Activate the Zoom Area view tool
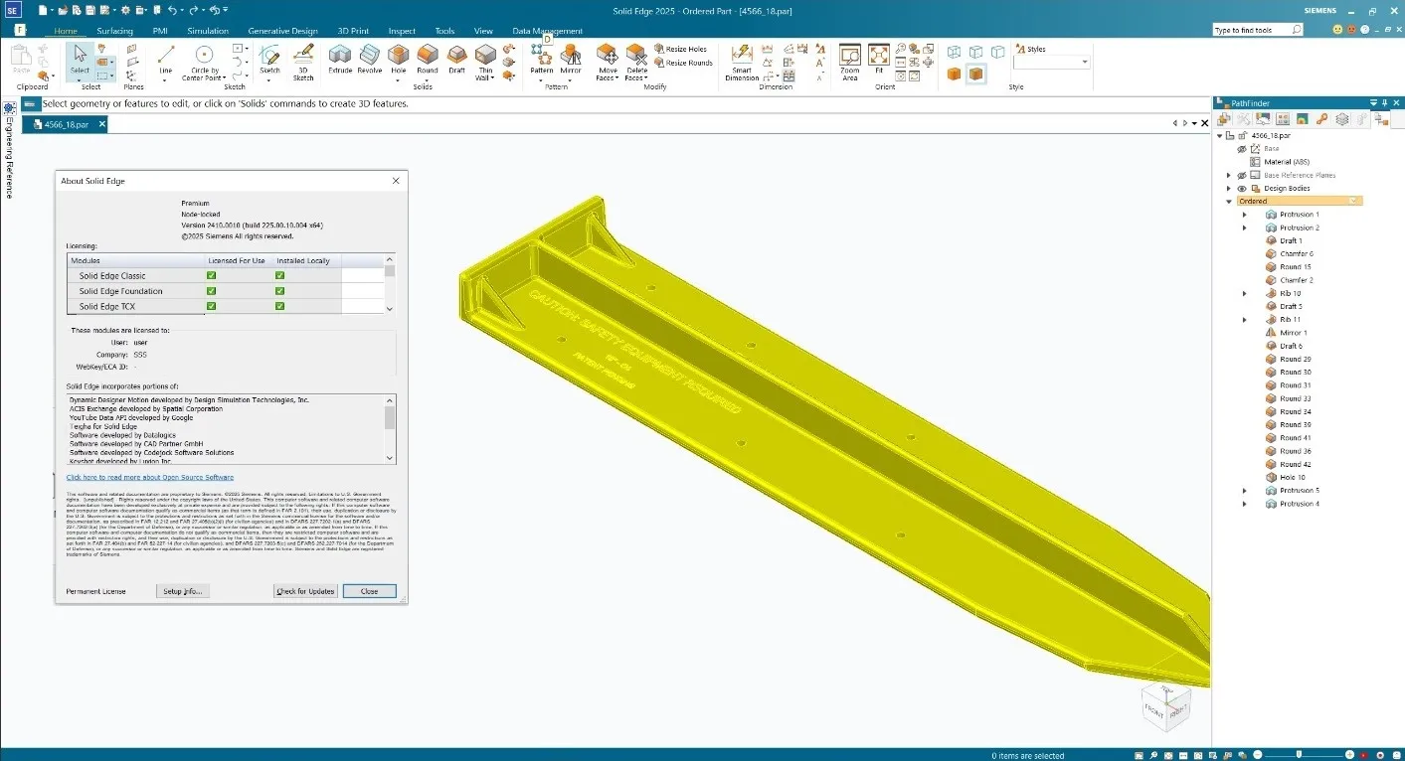The height and width of the screenshot is (761, 1405). 850,62
